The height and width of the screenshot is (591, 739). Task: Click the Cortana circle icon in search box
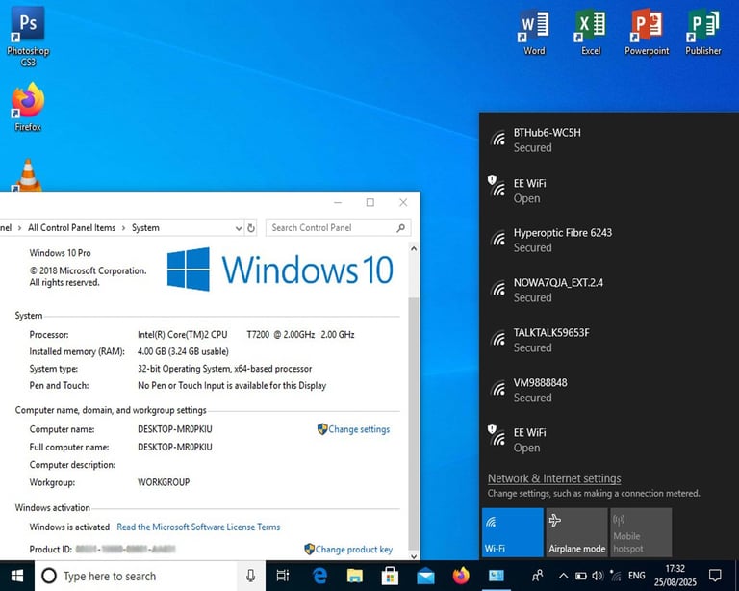(49, 576)
